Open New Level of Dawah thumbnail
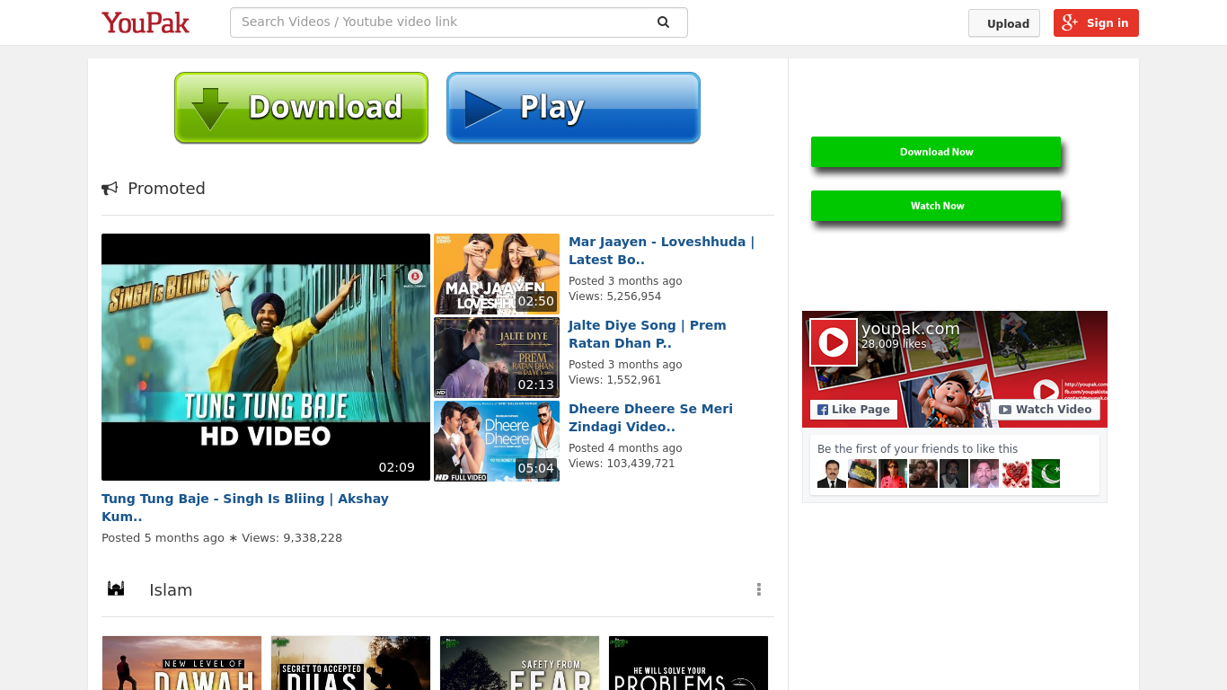The height and width of the screenshot is (690, 1227). tap(182, 663)
